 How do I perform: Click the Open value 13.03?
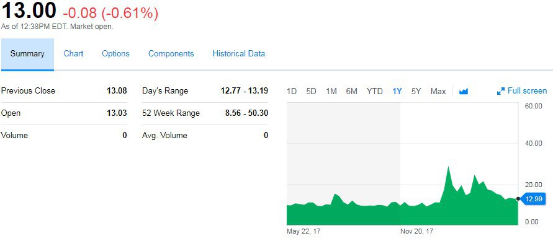(x=117, y=113)
